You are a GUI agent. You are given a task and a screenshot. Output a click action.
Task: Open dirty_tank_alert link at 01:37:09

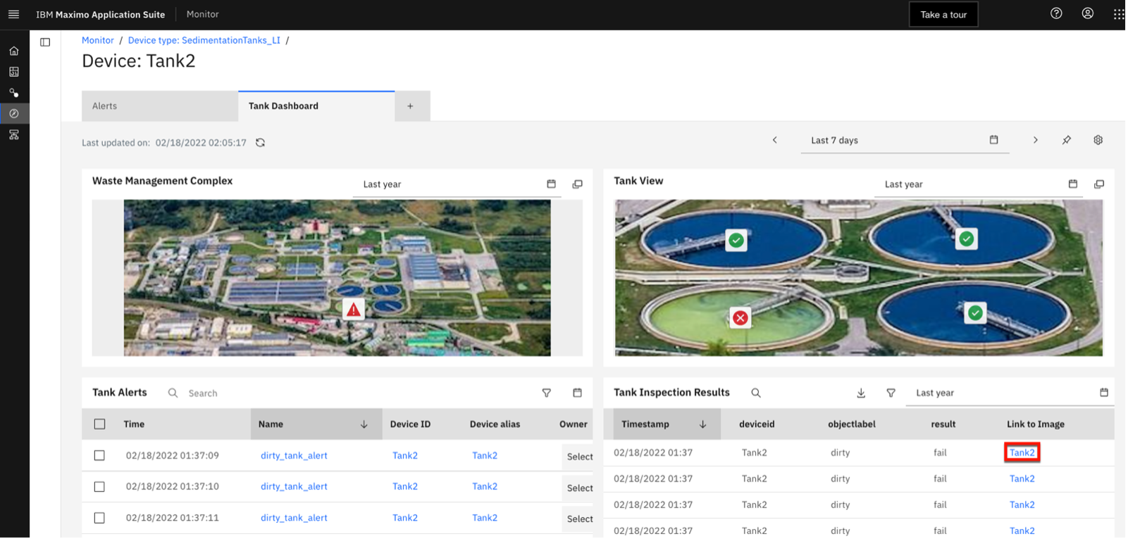click(x=294, y=455)
